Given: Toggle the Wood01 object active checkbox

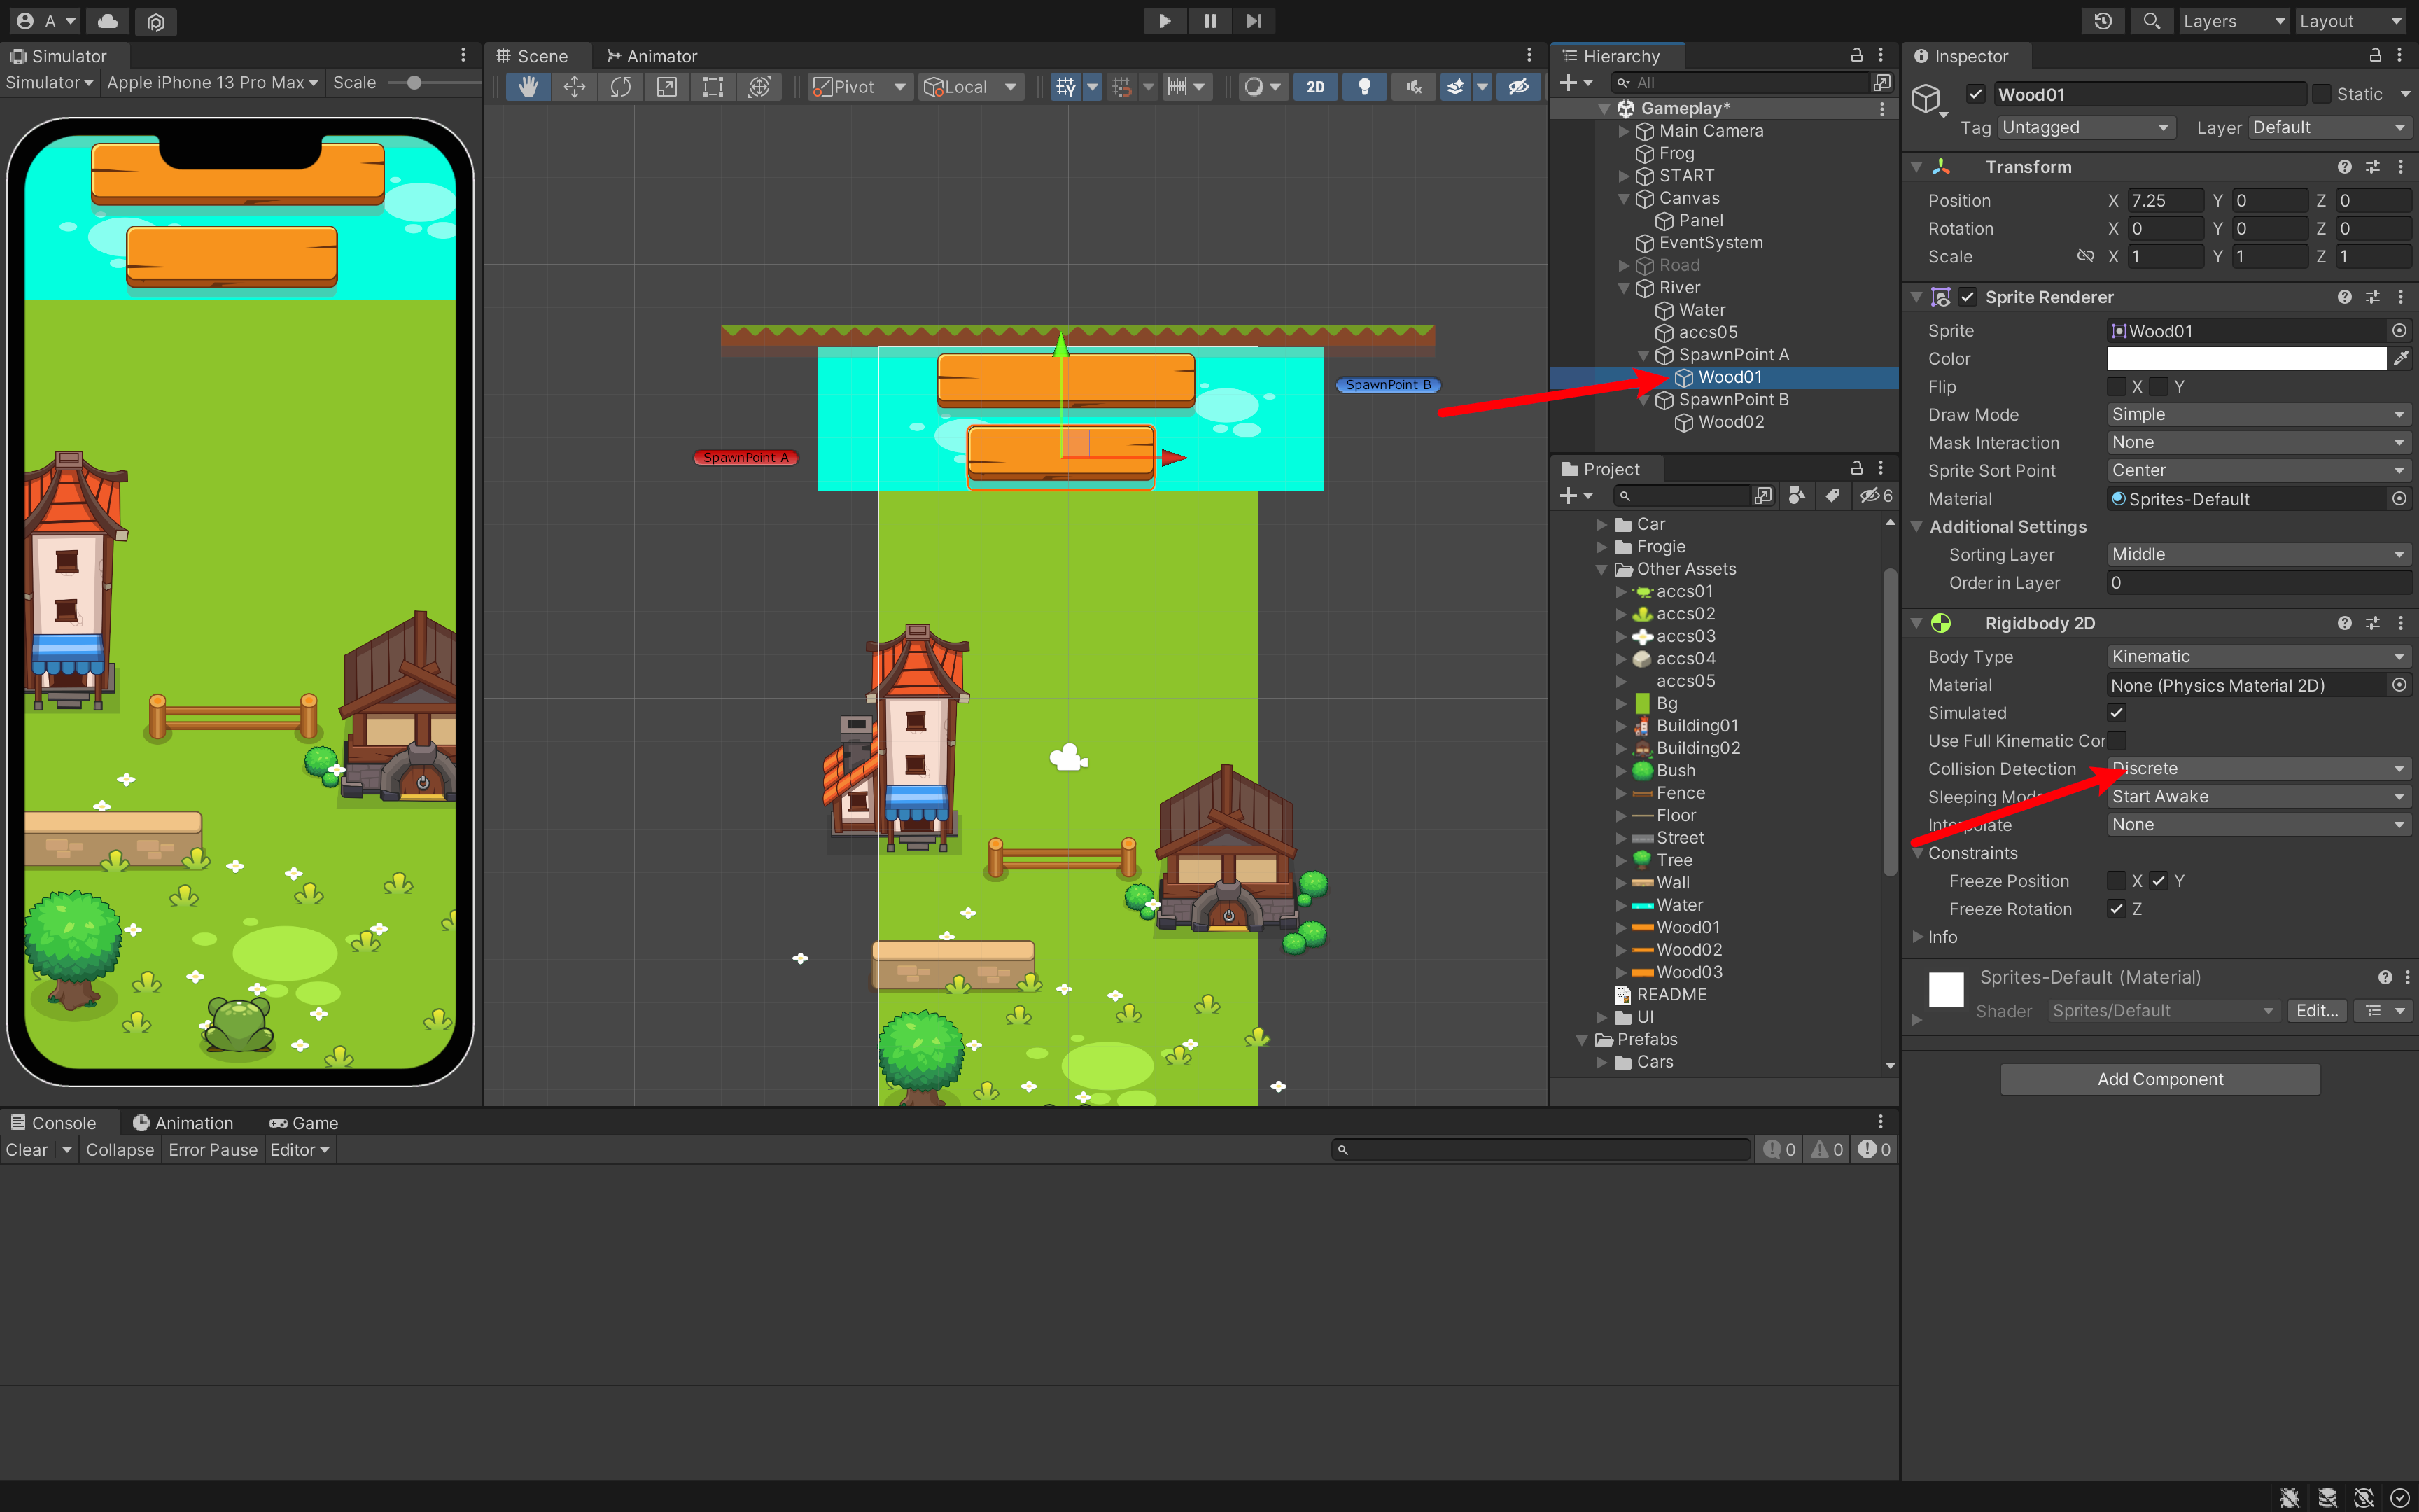Looking at the screenshot, I should point(1976,94).
